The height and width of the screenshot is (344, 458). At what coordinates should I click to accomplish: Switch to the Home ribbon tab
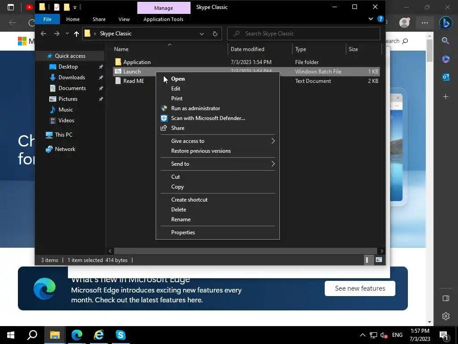tap(73, 19)
